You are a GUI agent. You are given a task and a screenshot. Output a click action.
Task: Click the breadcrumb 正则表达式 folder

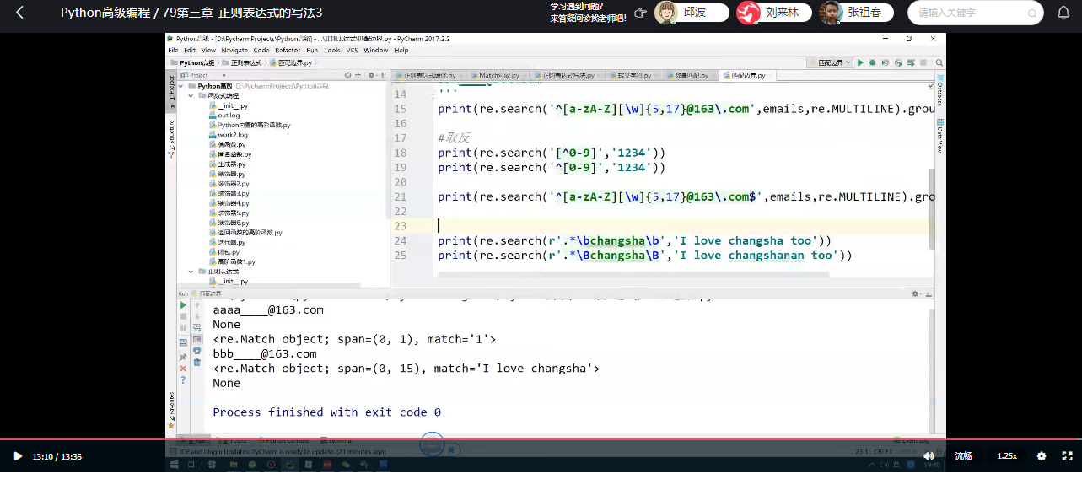click(242, 62)
